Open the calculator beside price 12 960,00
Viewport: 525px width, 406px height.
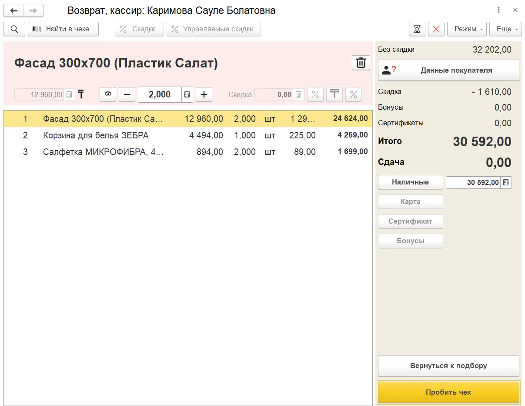pyautogui.click(x=69, y=94)
